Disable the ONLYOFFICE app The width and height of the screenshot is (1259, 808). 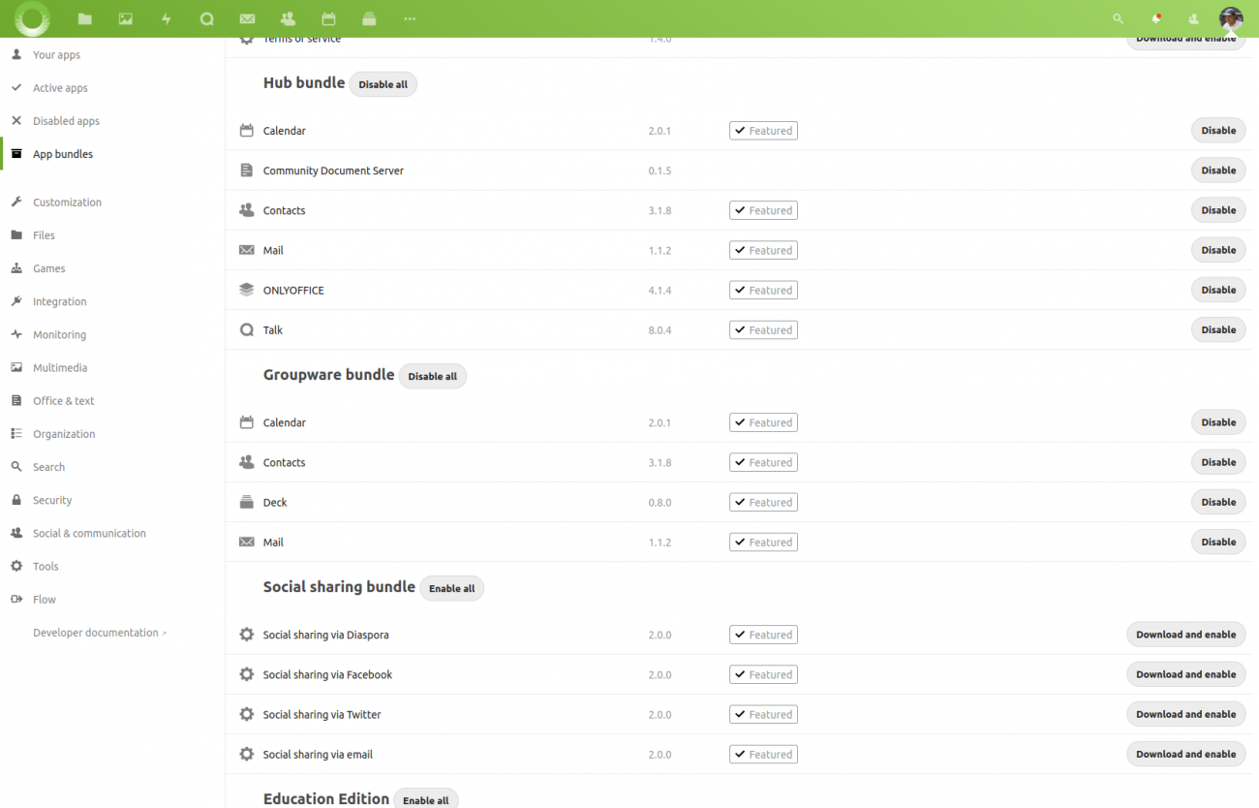[x=1218, y=290]
